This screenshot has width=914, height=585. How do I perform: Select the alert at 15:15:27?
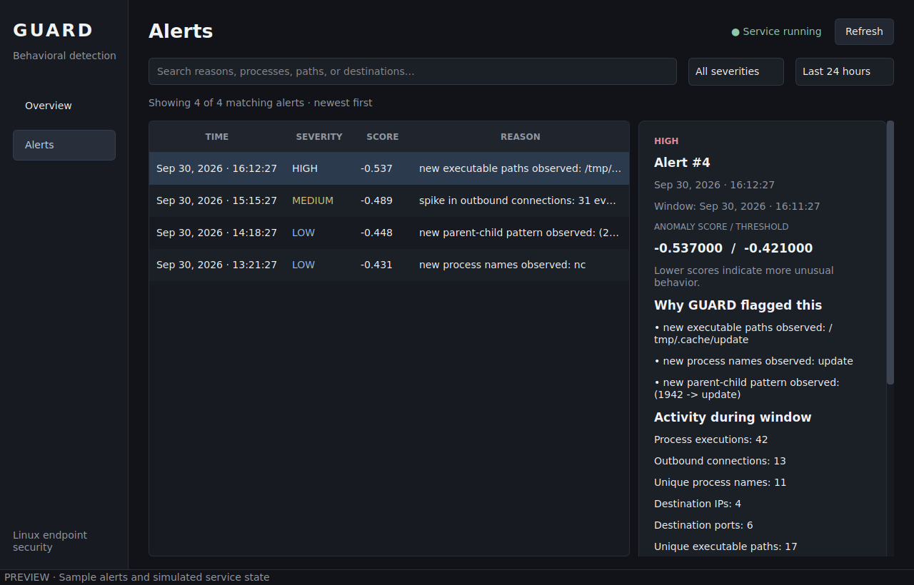[389, 200]
